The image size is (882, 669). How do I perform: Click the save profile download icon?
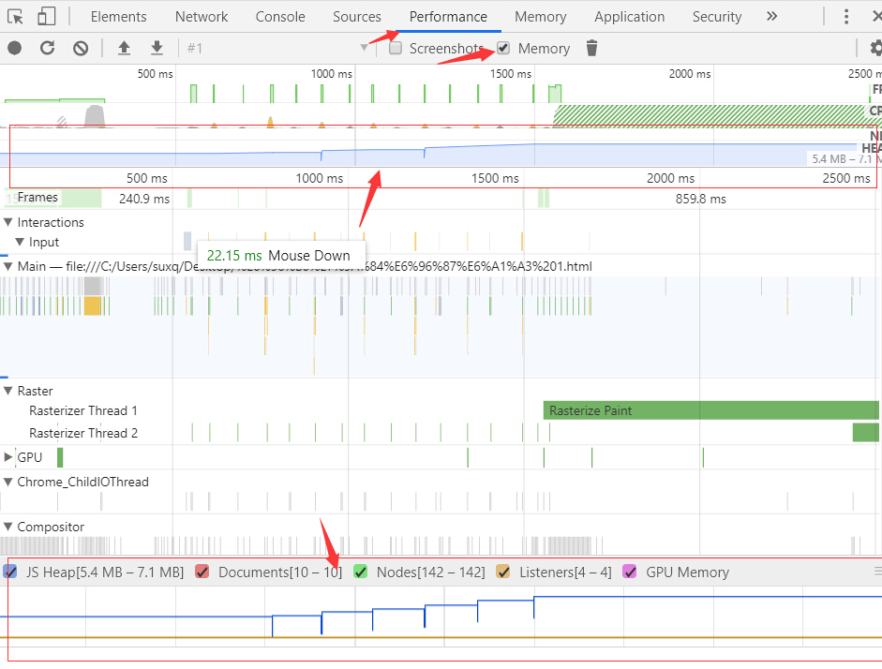[157, 48]
